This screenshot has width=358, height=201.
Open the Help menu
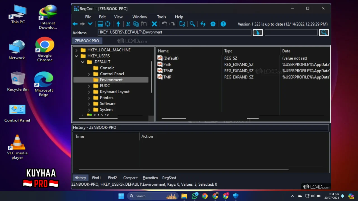pyautogui.click(x=179, y=17)
